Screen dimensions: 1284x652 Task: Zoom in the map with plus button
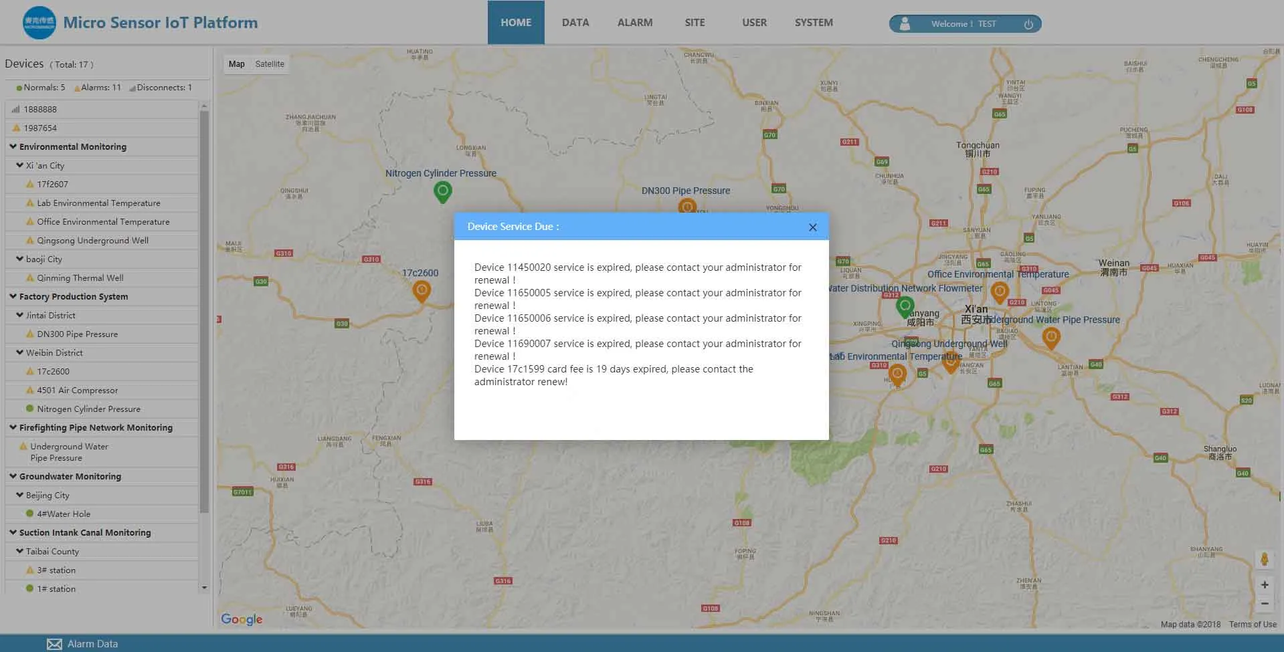pos(1265,585)
